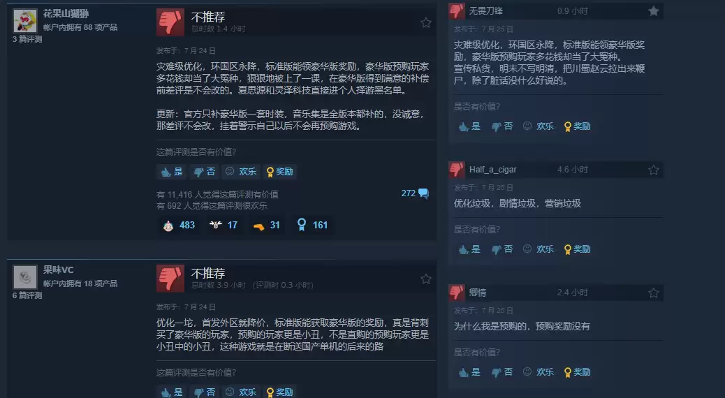
Task: Mark 花果山猕猴's review helpful via the 是 button
Action: pos(172,172)
